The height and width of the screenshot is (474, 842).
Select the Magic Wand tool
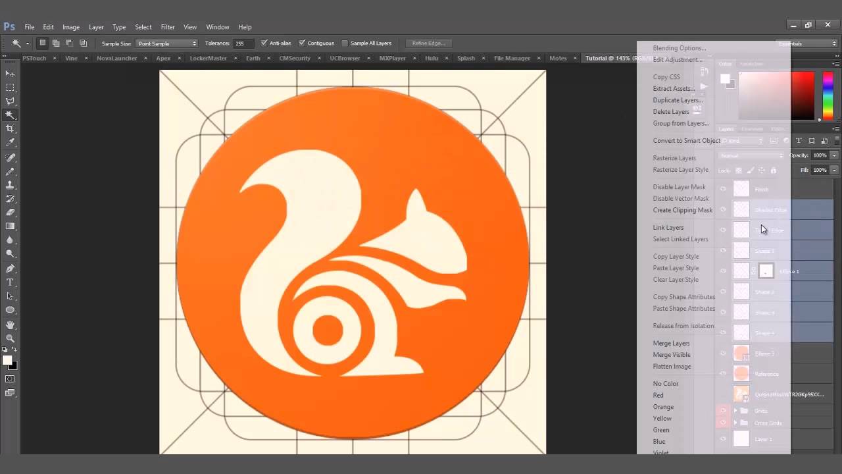click(x=10, y=115)
